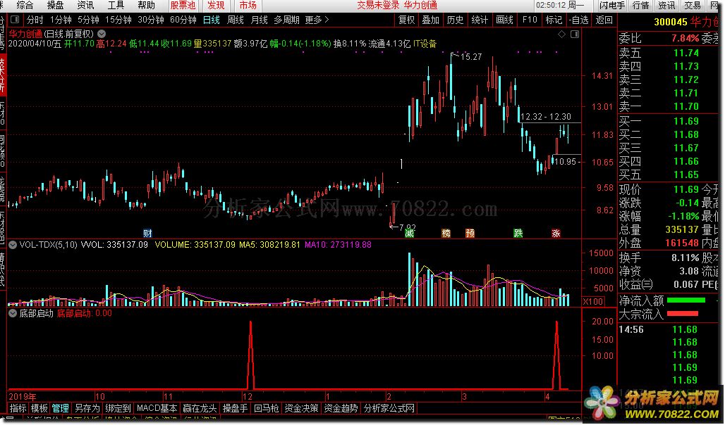Remove stock with -自选 button

[x=579, y=20]
